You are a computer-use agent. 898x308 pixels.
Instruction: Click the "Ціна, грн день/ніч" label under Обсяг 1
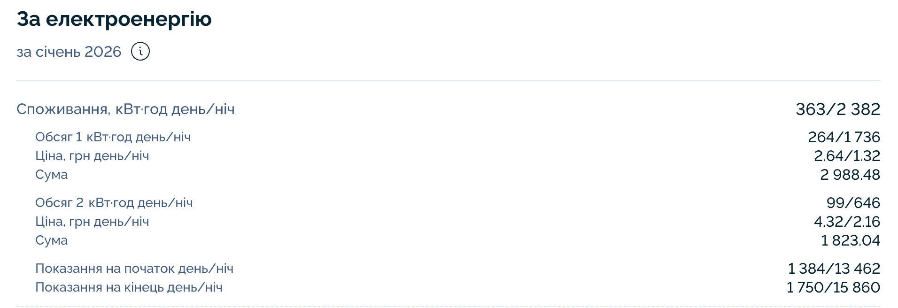click(92, 156)
